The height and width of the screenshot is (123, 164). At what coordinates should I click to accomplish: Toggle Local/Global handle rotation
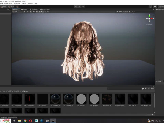tap(11, 6)
